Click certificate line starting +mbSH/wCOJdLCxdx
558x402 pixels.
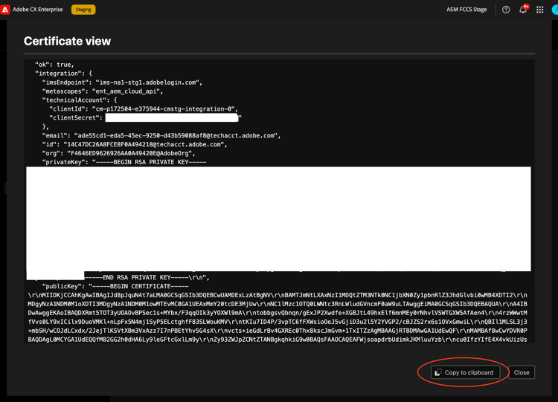[x=278, y=331]
